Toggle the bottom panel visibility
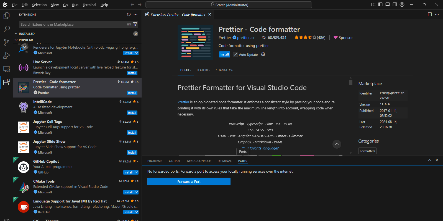Screen dimensions: 443x221 (388, 4)
